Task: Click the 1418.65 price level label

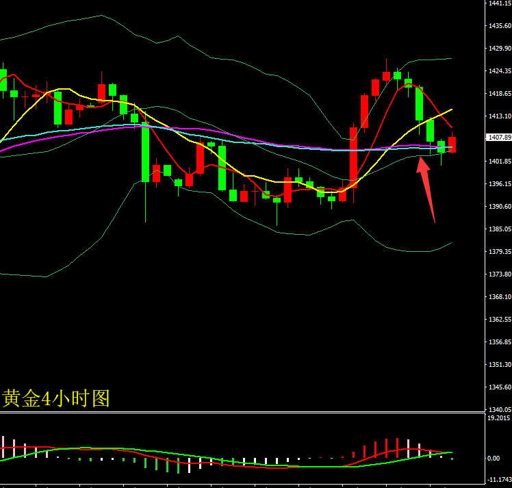Action: coord(500,94)
